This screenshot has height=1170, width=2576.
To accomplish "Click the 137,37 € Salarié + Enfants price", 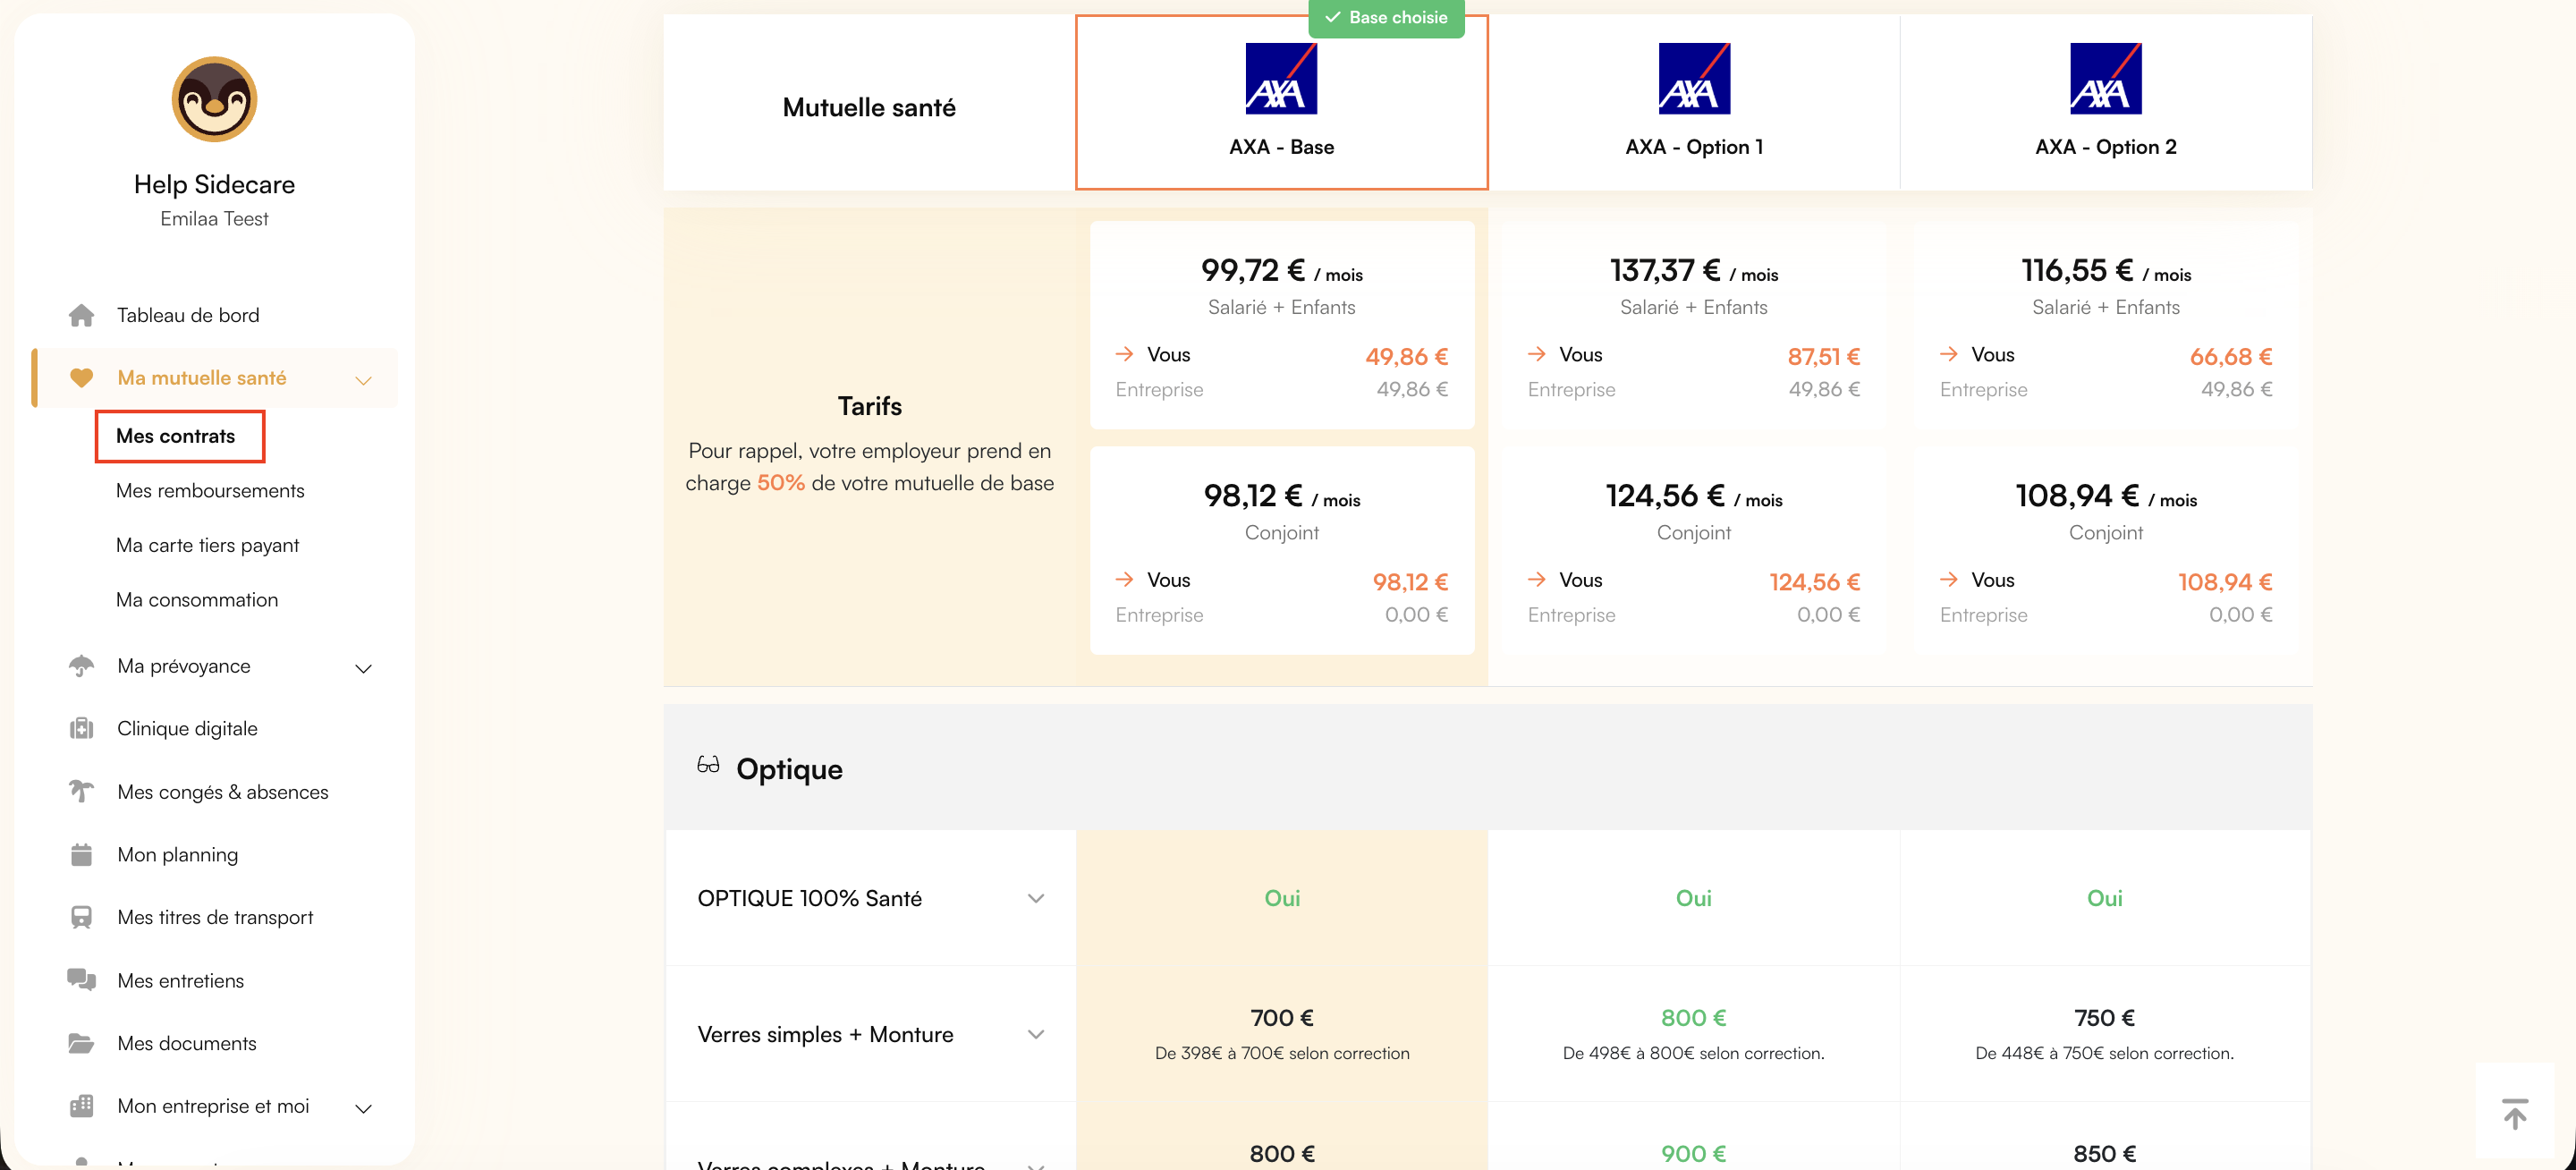I will [1694, 271].
